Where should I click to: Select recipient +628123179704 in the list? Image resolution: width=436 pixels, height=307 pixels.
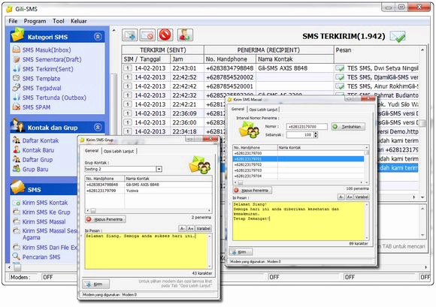pos(298,176)
